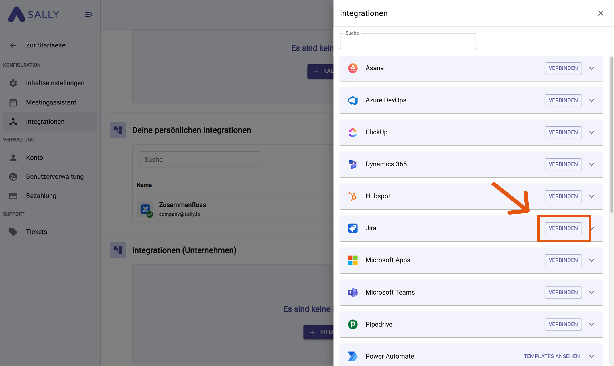Open Benutzerverwaltung menu item
Viewport: 614px width, 366px height.
(x=50, y=177)
